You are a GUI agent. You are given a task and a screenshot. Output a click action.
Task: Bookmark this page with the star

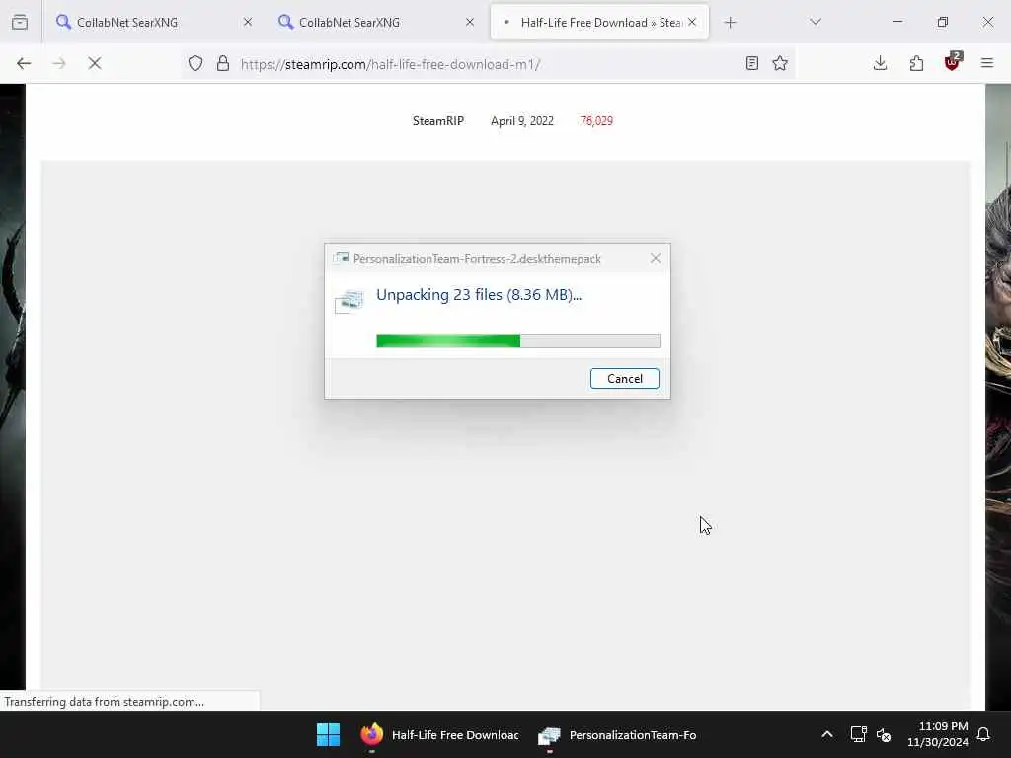tap(780, 63)
